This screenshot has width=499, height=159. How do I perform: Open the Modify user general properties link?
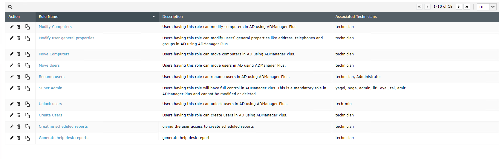click(x=66, y=38)
